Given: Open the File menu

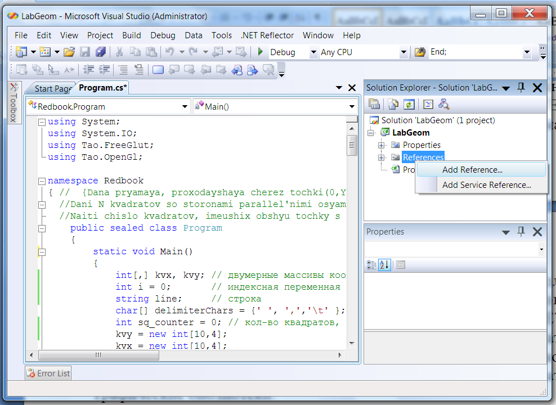Looking at the screenshot, I should [21, 35].
